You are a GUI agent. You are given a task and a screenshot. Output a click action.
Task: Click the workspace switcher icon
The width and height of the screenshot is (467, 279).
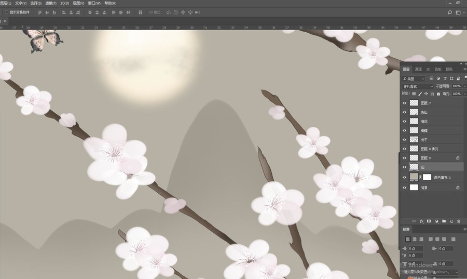tap(458, 12)
